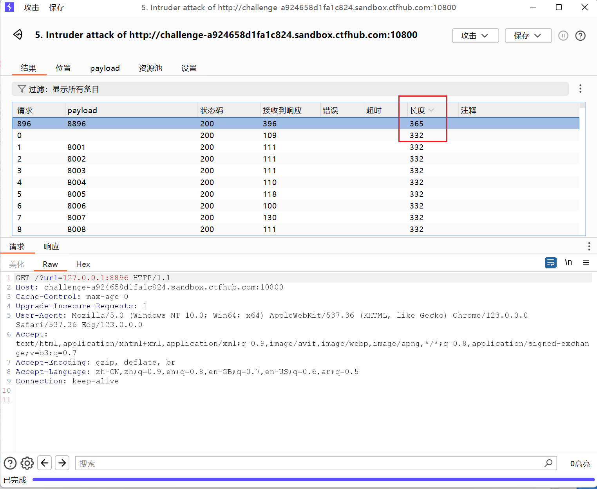Image resolution: width=597 pixels, height=489 pixels.
Task: Click the 已完成 status label
Action: (15, 480)
